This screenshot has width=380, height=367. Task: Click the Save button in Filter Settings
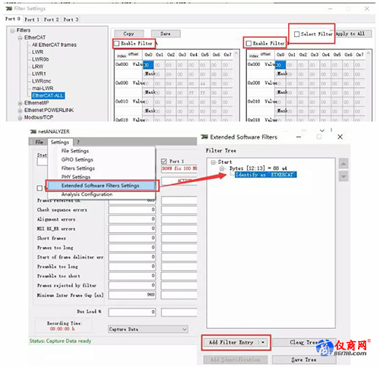click(x=166, y=33)
